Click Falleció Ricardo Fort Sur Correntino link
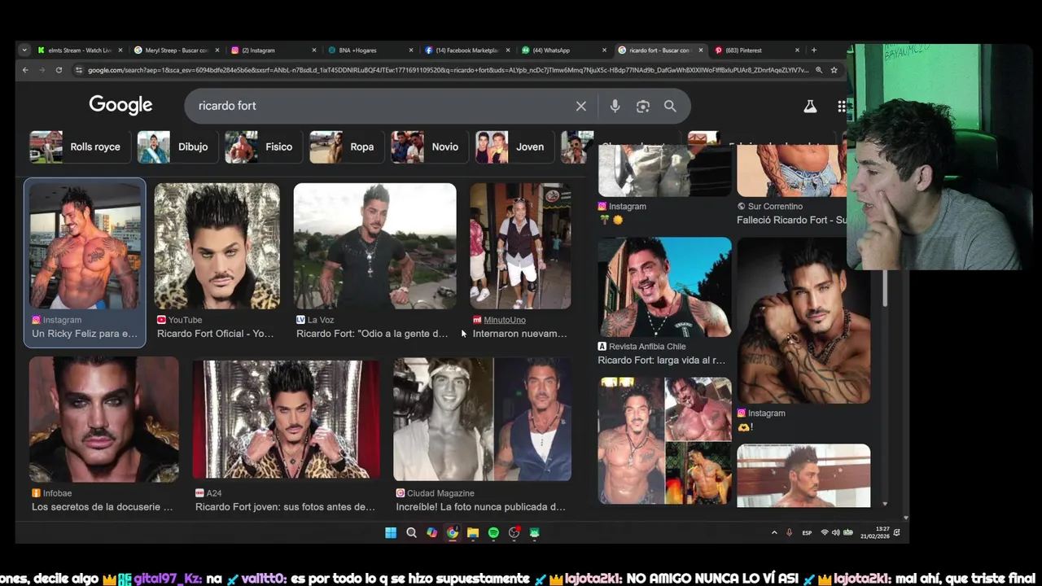 pyautogui.click(x=790, y=221)
